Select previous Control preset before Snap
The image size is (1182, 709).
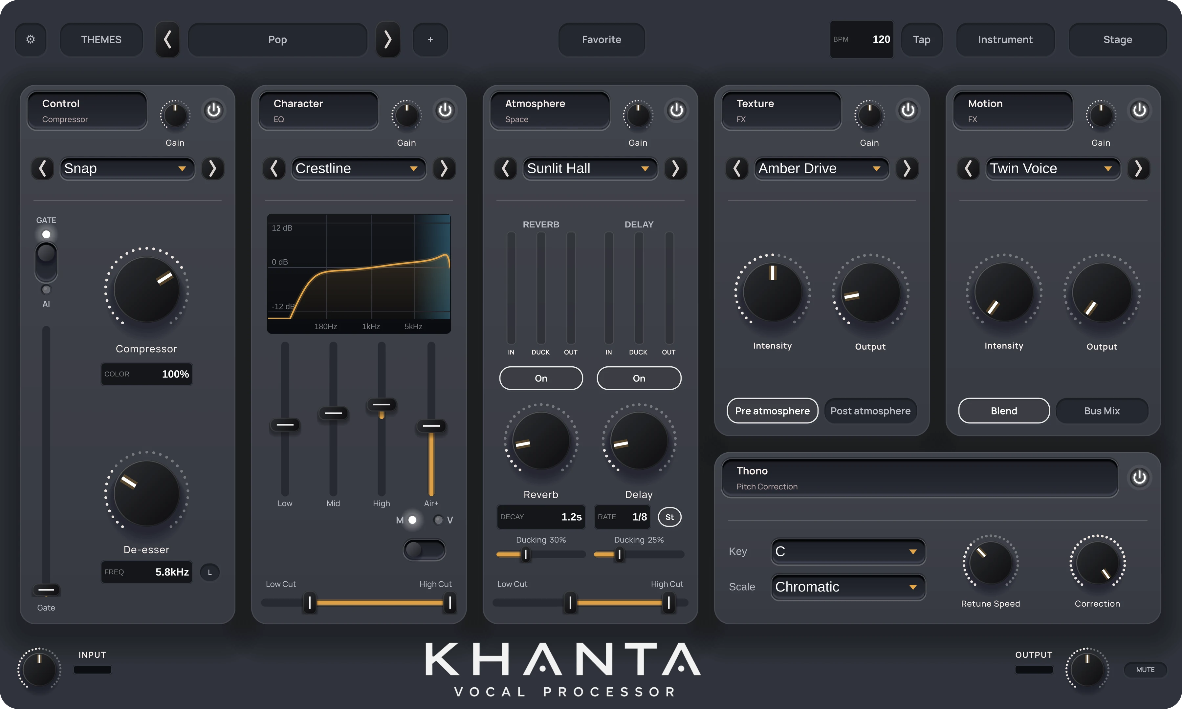(x=43, y=168)
